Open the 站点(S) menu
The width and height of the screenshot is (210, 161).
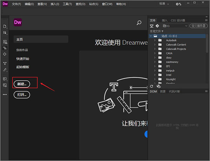93,4
